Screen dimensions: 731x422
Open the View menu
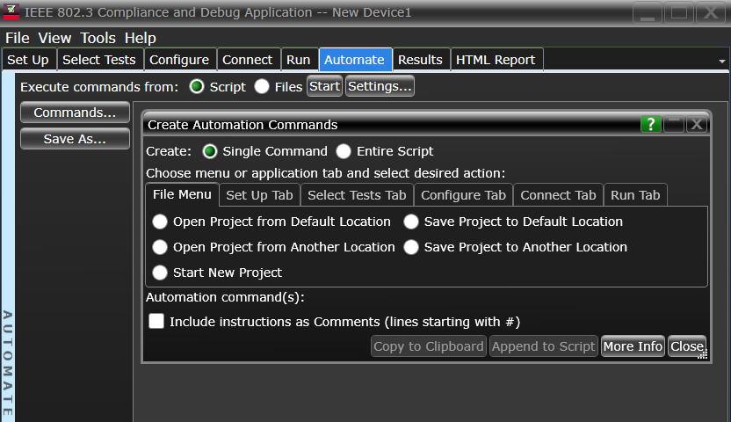pyautogui.click(x=54, y=38)
